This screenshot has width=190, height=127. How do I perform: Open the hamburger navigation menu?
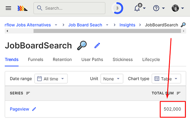pyautogui.click(x=8, y=8)
